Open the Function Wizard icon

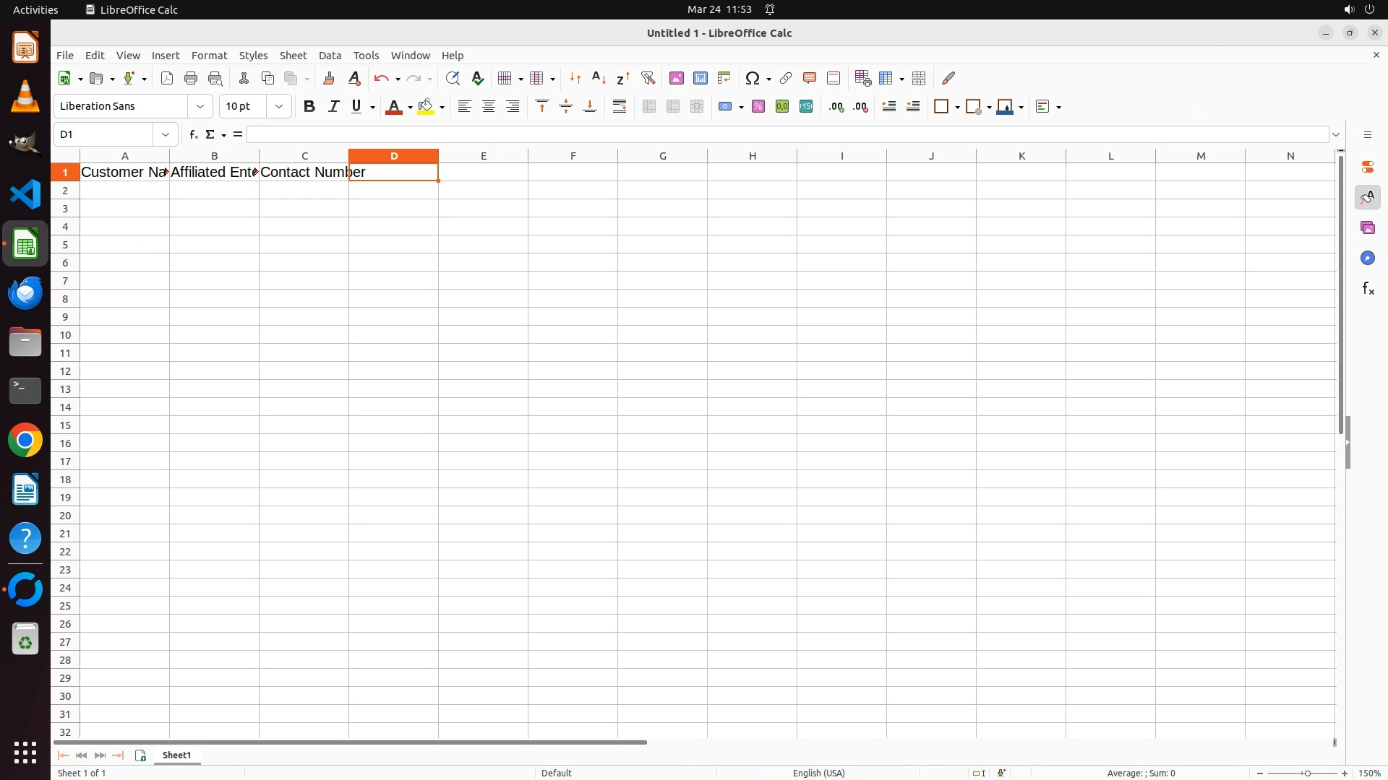coord(193,134)
